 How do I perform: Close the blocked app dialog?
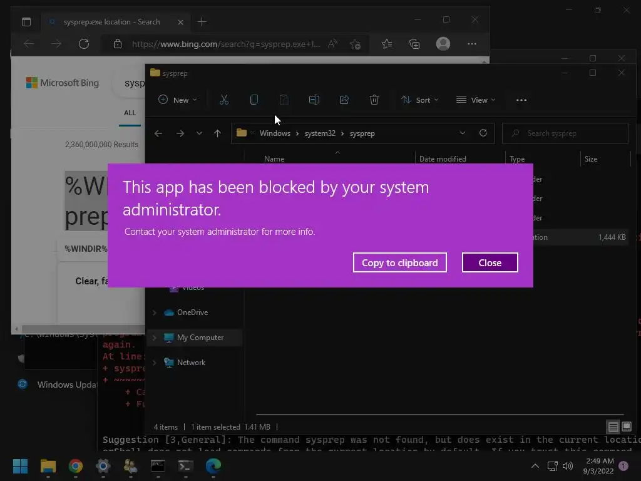coord(490,262)
